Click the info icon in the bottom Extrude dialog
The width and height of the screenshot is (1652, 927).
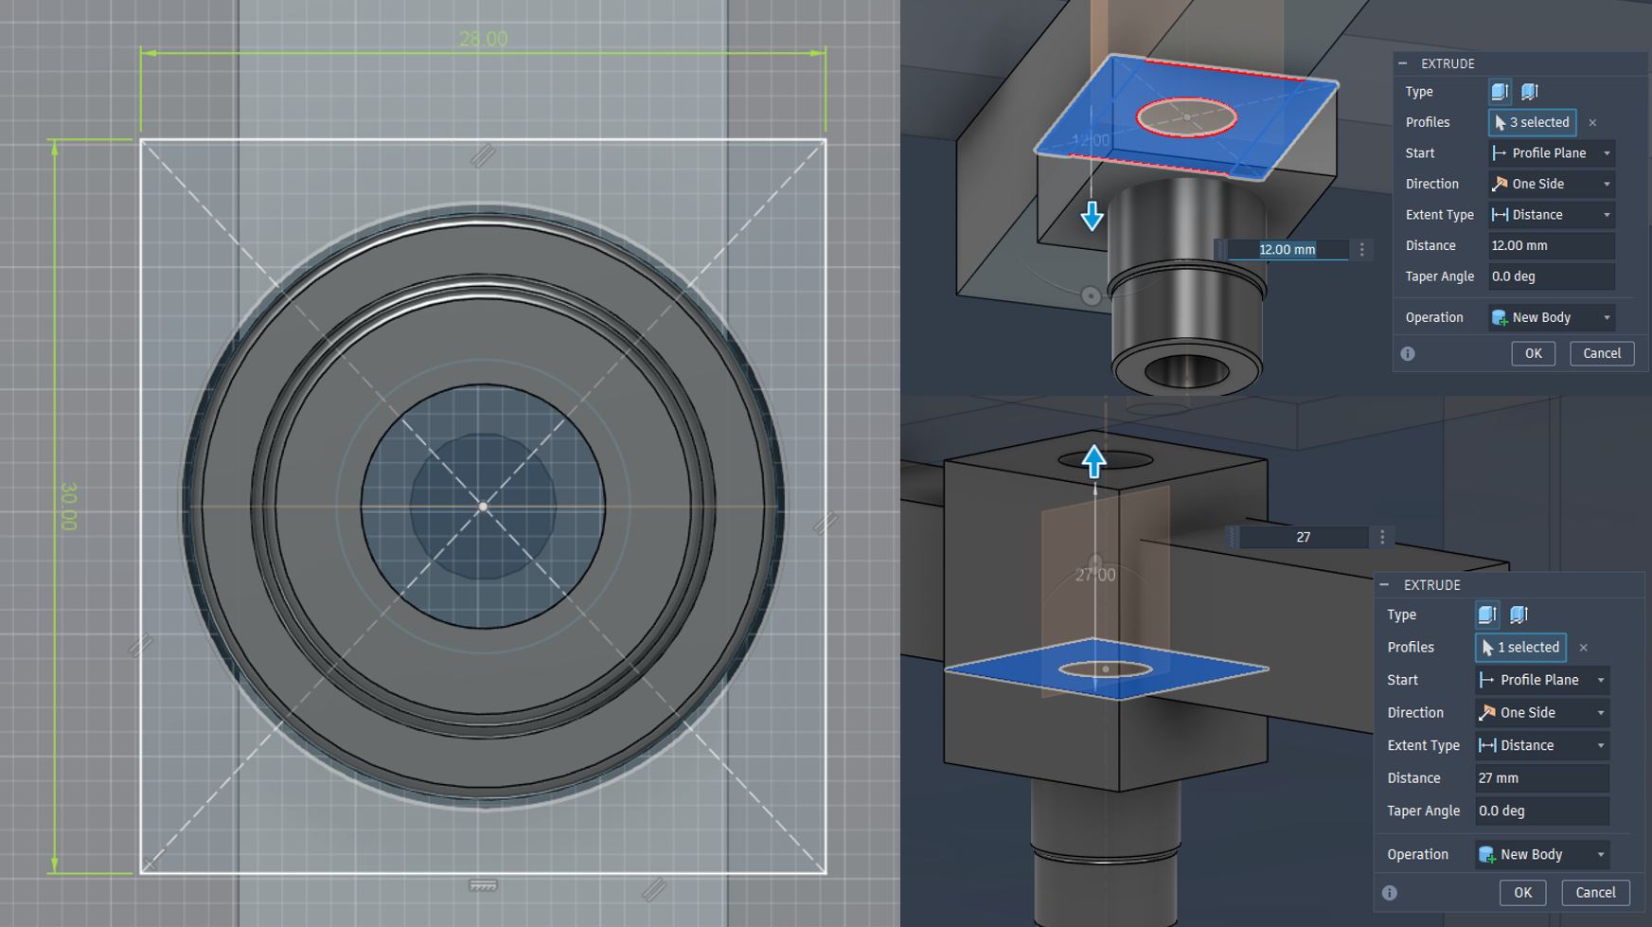[1390, 893]
